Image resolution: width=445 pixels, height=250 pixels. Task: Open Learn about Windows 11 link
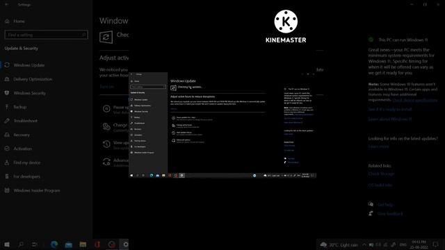point(390,119)
